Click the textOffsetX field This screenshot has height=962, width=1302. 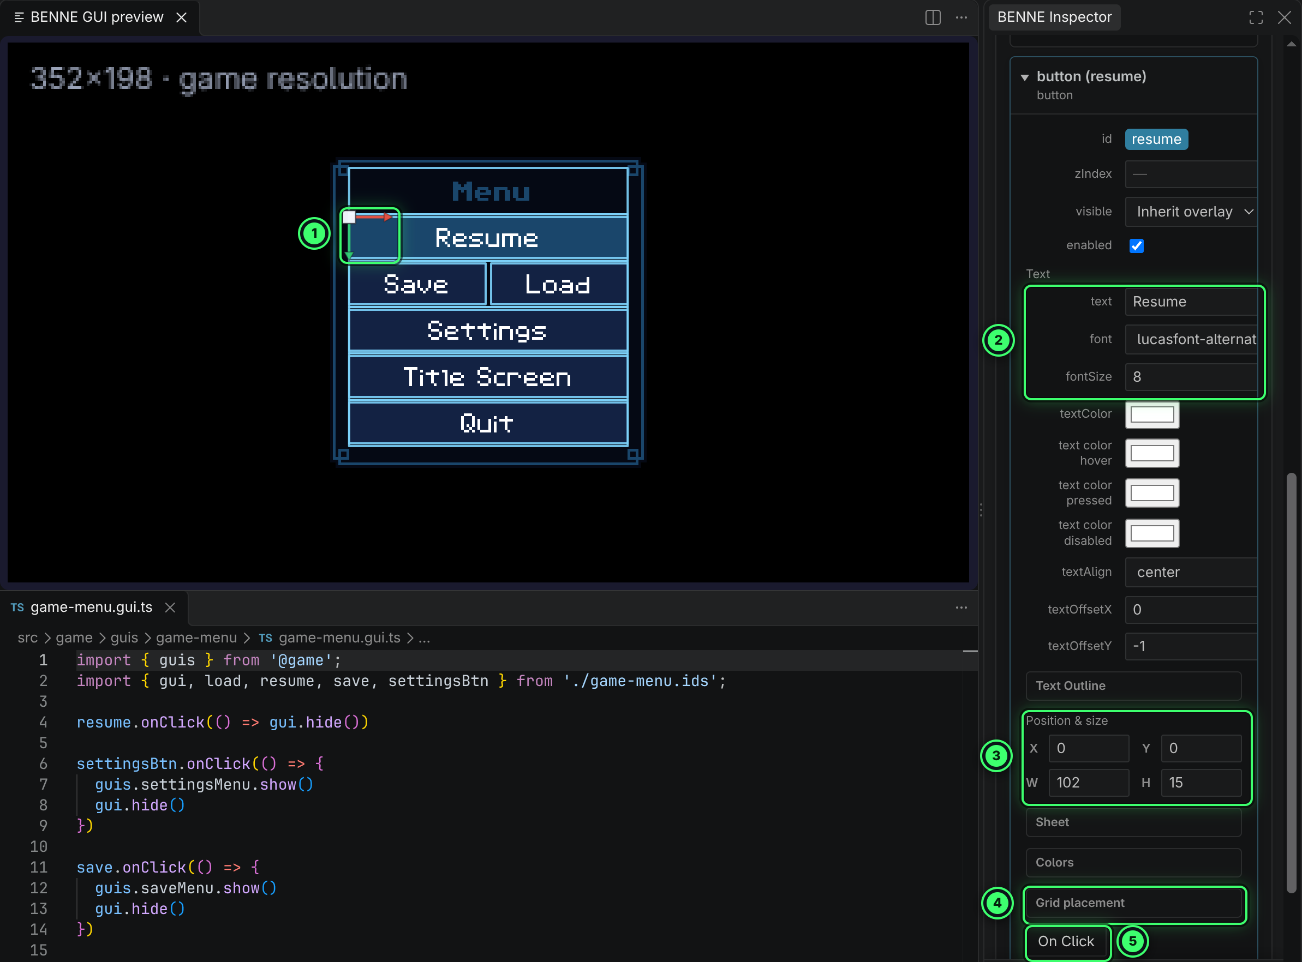point(1191,610)
